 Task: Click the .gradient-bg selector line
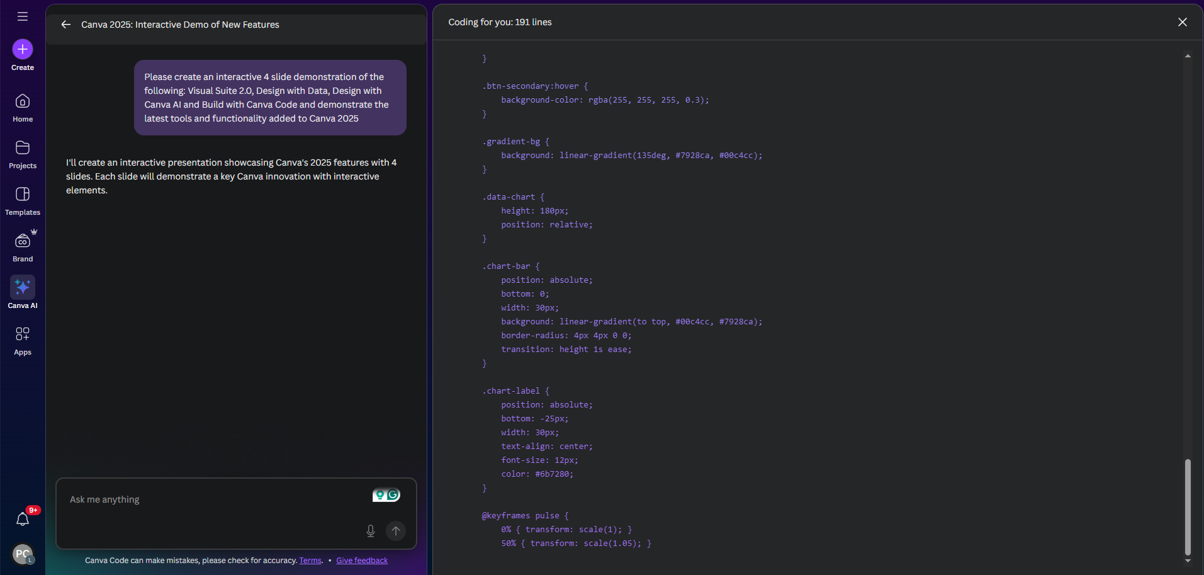click(x=515, y=142)
